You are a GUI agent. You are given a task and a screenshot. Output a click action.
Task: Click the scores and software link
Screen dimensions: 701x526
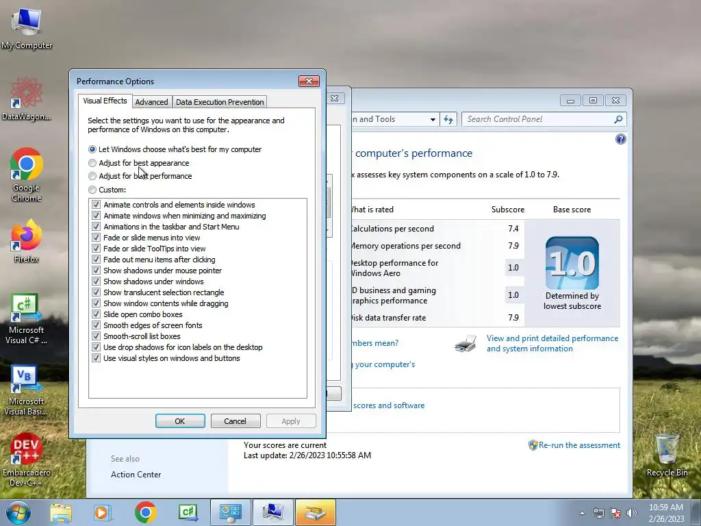(x=389, y=405)
